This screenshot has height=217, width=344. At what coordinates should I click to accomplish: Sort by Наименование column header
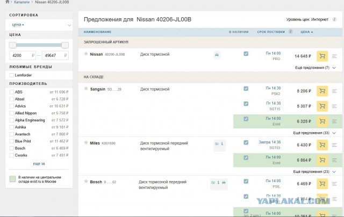pos(97,32)
